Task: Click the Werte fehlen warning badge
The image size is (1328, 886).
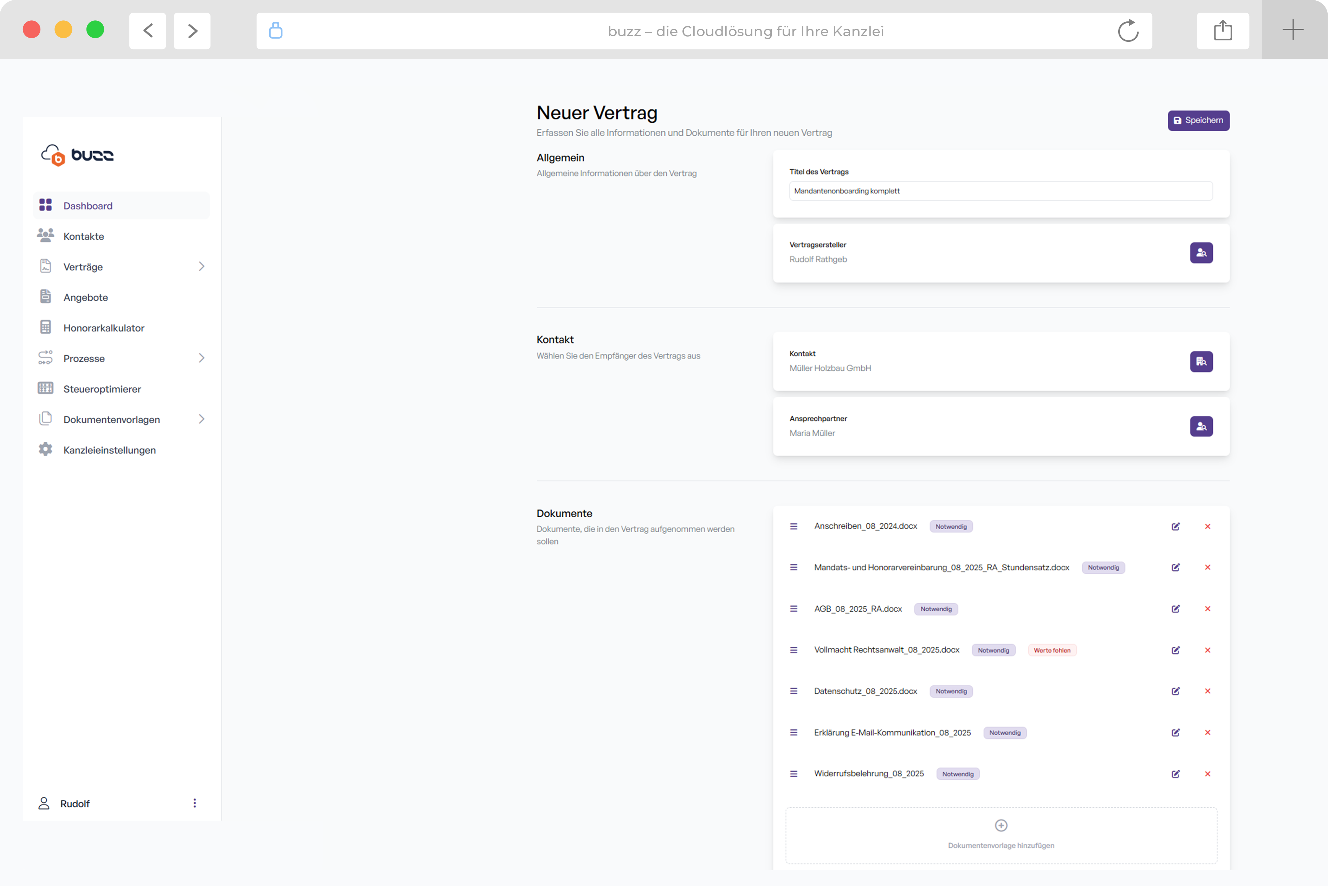Action: coord(1052,651)
